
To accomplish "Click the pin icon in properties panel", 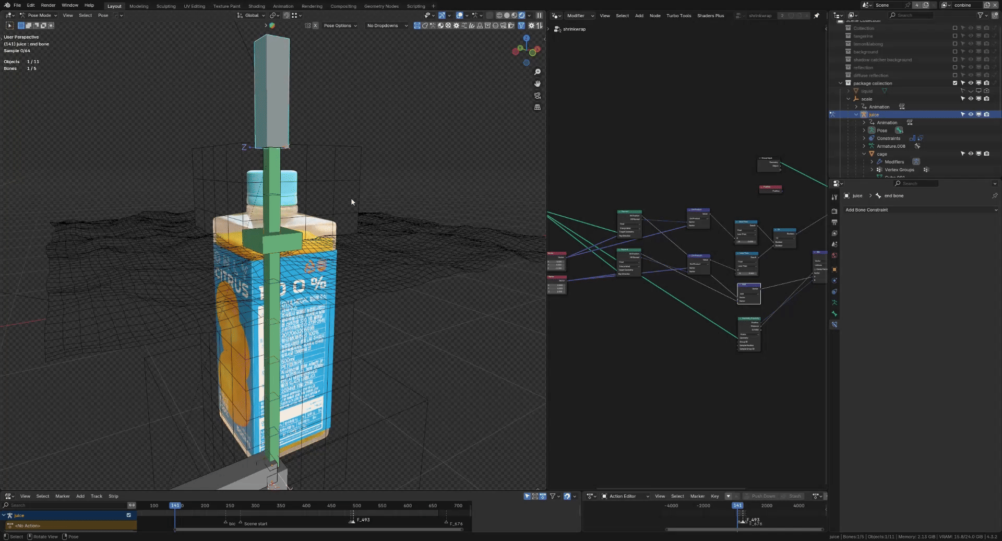I will (x=994, y=196).
